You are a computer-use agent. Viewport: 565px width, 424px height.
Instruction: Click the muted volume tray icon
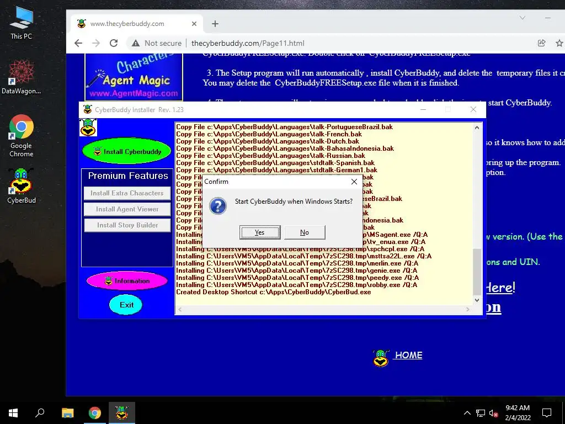tap(493, 413)
